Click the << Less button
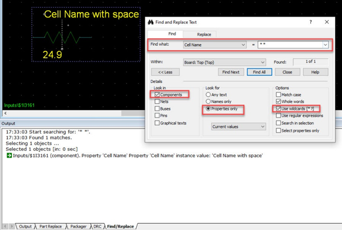This screenshot has height=230, width=342. click(165, 72)
